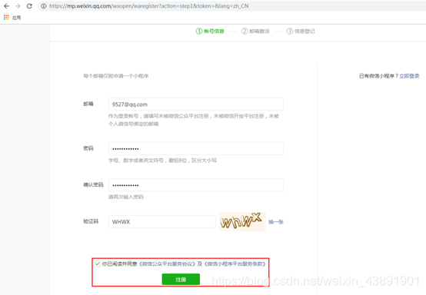
Task: Click the 确认密码 confirm password field
Action: [x=196, y=185]
